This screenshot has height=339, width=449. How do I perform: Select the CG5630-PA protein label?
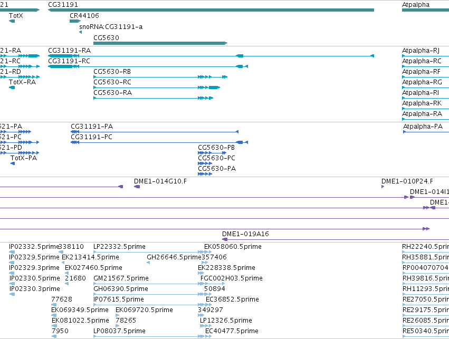(x=217, y=169)
